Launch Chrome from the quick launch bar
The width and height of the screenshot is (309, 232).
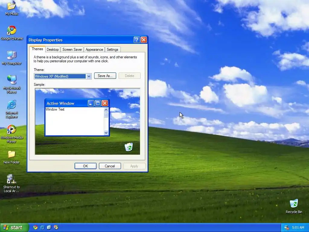(x=35, y=227)
